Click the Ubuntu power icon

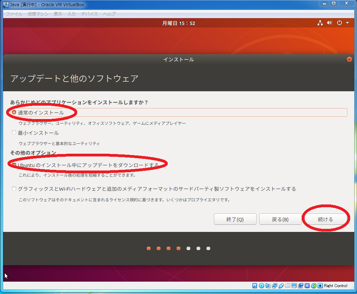[x=340, y=23]
